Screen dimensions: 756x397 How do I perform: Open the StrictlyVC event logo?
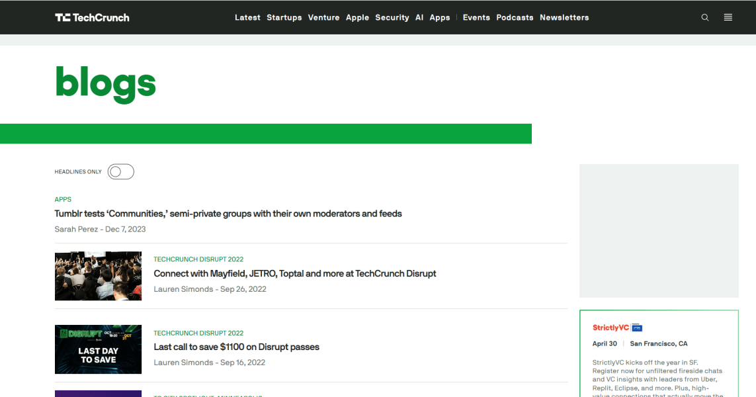coord(617,328)
